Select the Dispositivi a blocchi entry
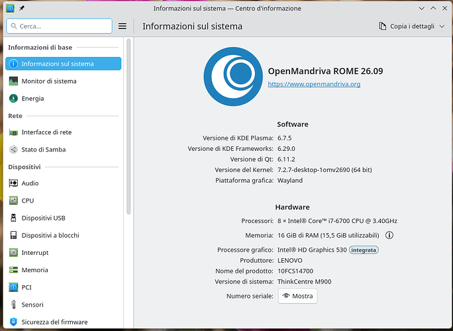Viewport: 453px width, 331px height. coord(64,235)
